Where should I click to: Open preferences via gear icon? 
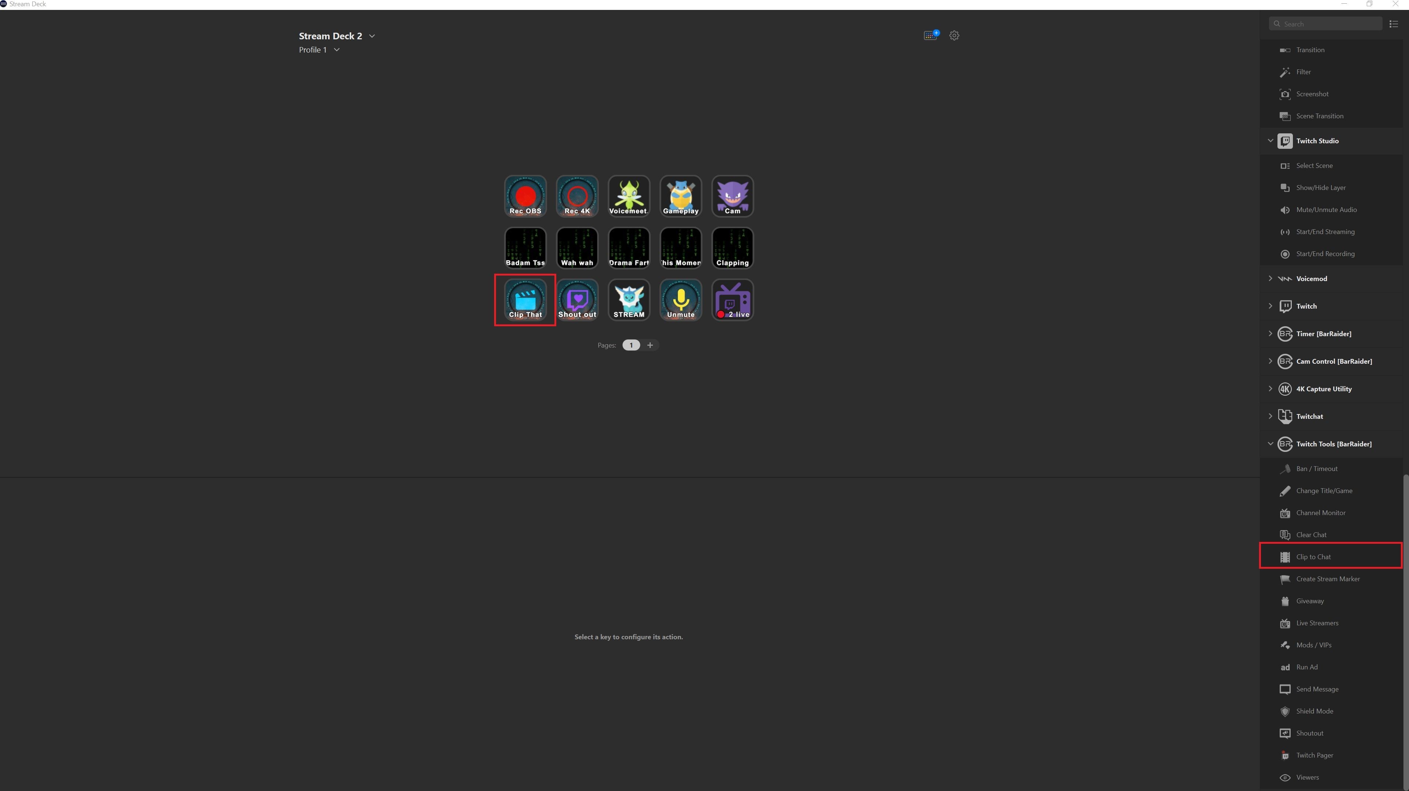[955, 36]
